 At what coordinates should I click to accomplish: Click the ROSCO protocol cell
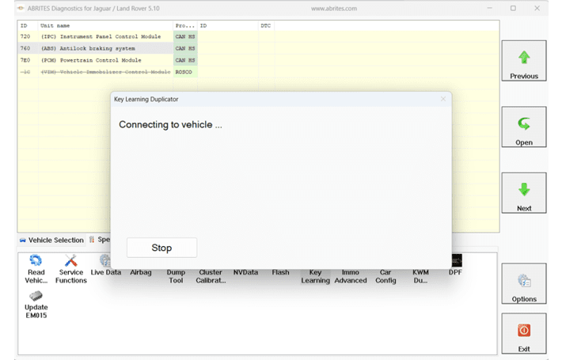[x=185, y=72]
